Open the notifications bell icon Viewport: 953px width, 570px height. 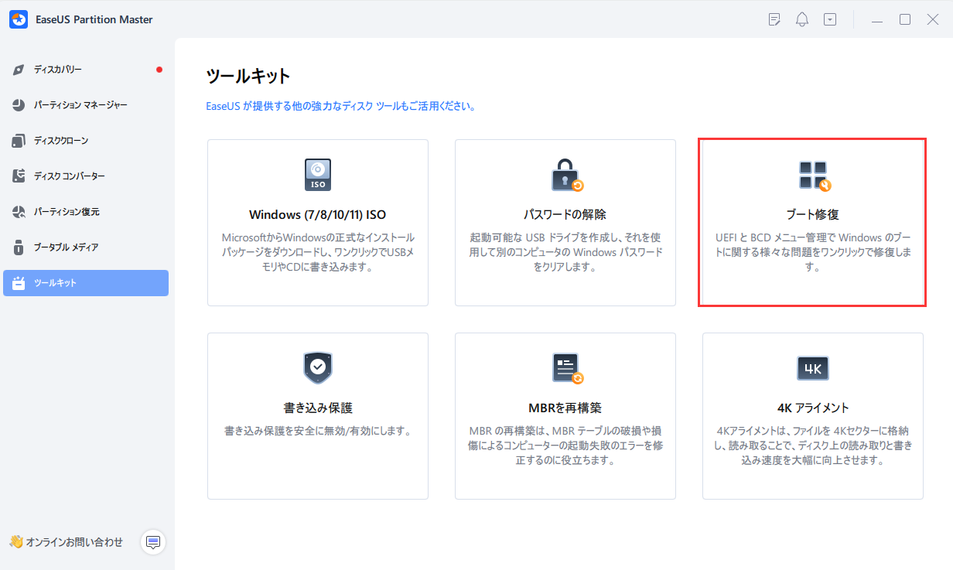801,20
